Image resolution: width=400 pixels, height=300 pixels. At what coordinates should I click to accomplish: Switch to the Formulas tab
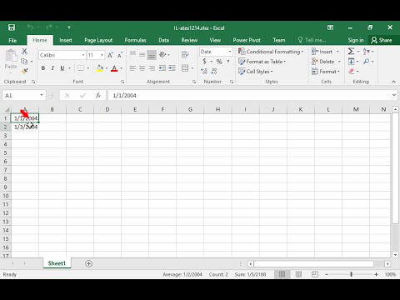pyautogui.click(x=135, y=40)
